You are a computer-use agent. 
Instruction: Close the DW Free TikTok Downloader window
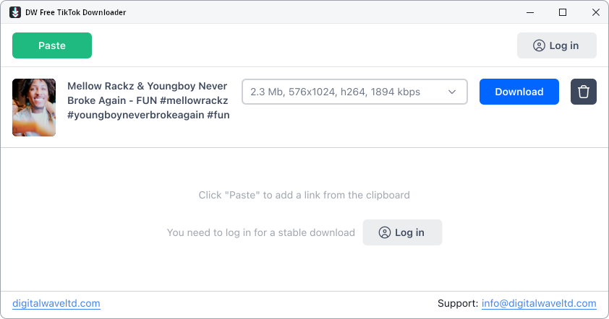[595, 12]
